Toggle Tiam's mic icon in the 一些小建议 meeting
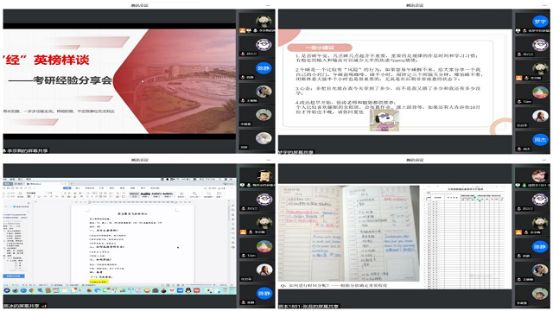 click(x=519, y=102)
